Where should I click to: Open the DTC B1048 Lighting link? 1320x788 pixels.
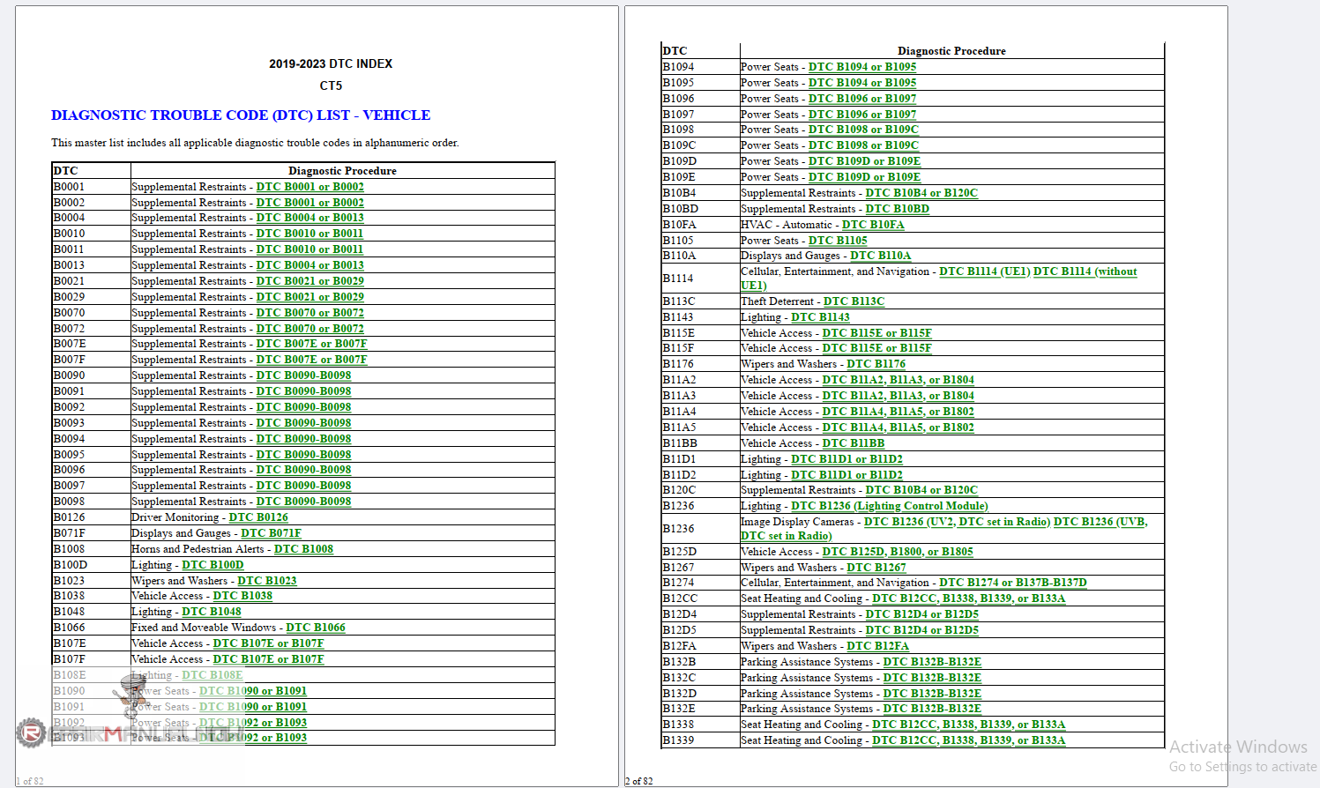click(x=212, y=612)
